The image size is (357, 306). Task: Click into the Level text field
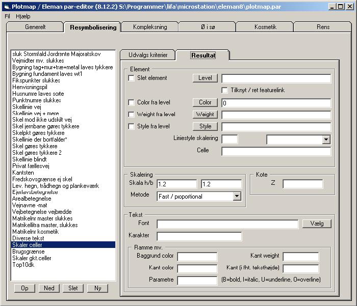point(276,78)
